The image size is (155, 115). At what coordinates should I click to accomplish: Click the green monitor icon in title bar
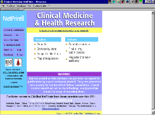[141, 2]
